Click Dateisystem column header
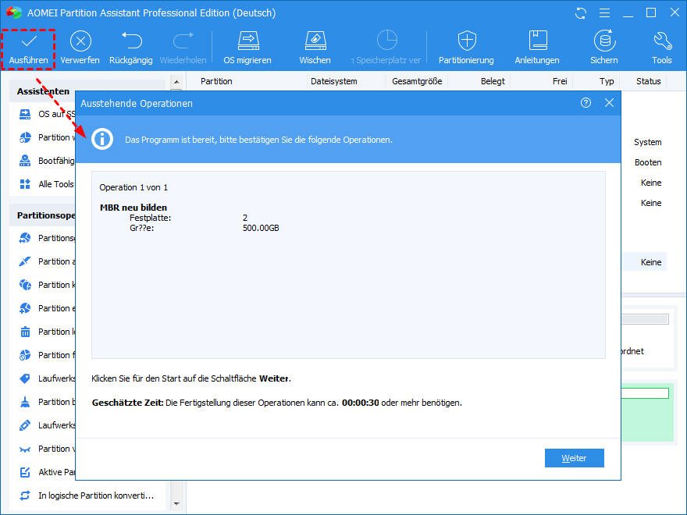The width and height of the screenshot is (687, 515). 334,81
